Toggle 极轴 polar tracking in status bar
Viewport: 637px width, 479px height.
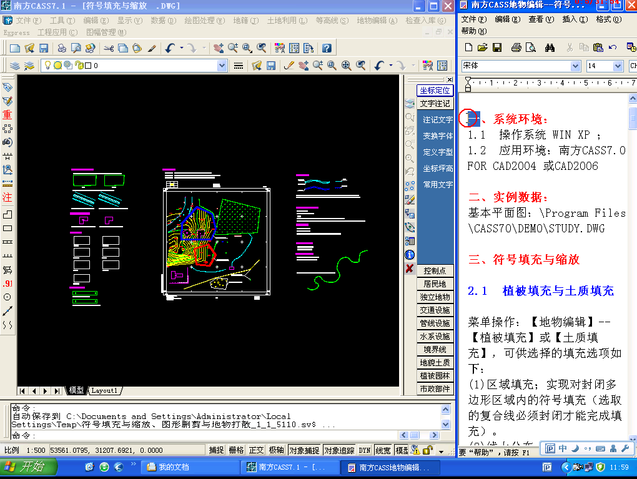pos(276,450)
